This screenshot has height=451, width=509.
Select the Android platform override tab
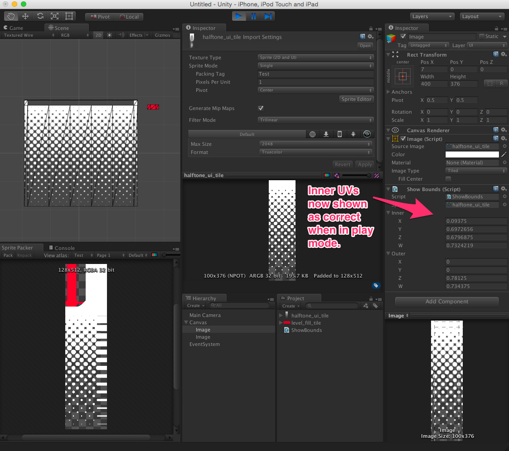point(353,134)
